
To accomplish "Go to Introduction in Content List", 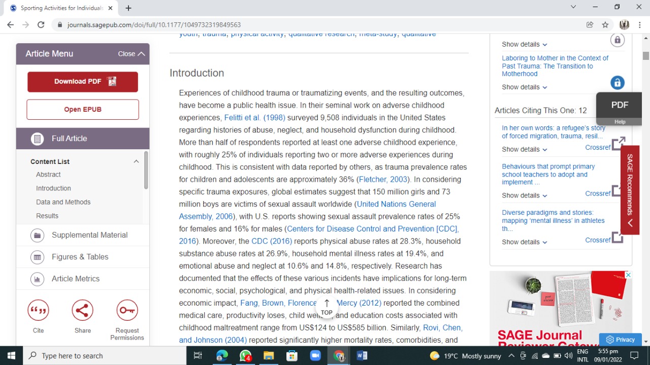I will [x=53, y=188].
